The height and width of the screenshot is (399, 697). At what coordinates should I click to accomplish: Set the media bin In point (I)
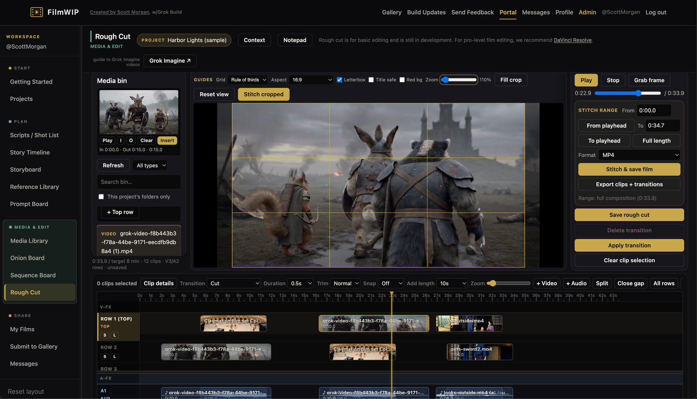121,141
